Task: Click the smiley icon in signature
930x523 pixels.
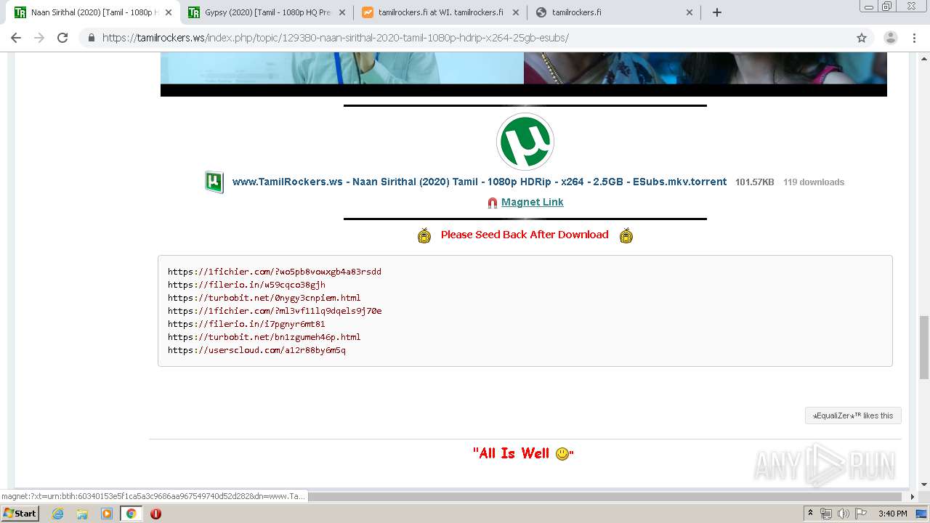Action: (x=562, y=454)
